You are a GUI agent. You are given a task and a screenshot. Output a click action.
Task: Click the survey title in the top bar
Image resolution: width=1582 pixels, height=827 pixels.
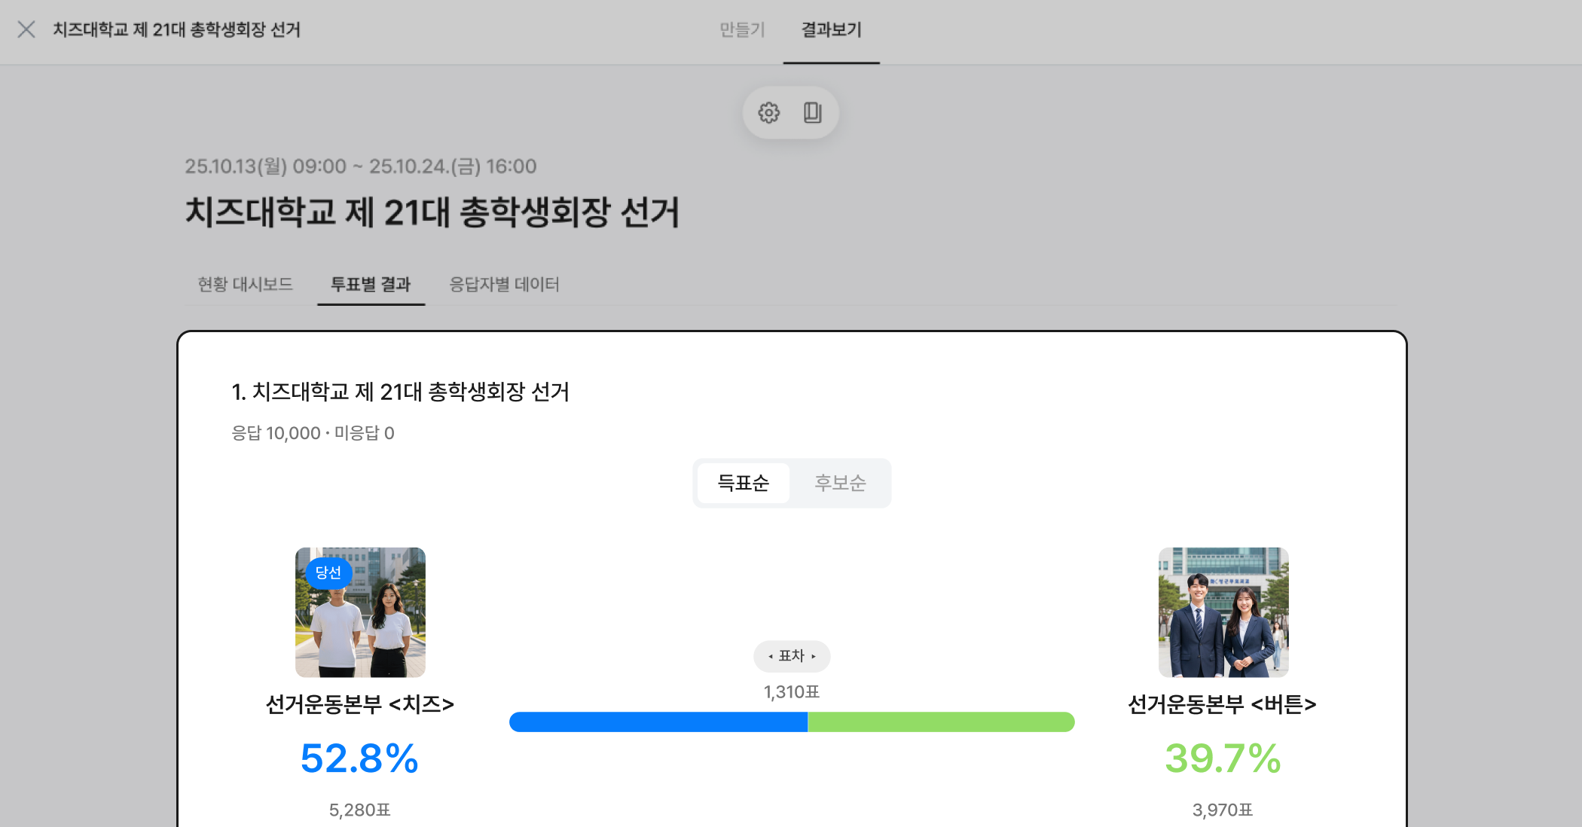point(176,30)
